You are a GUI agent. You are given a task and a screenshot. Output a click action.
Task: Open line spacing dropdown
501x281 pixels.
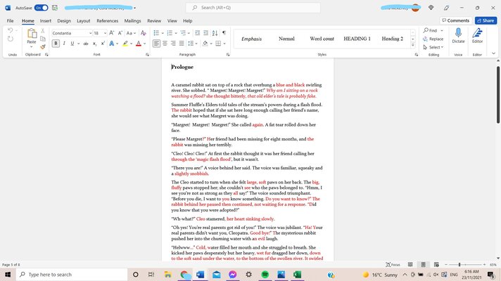tap(193, 44)
